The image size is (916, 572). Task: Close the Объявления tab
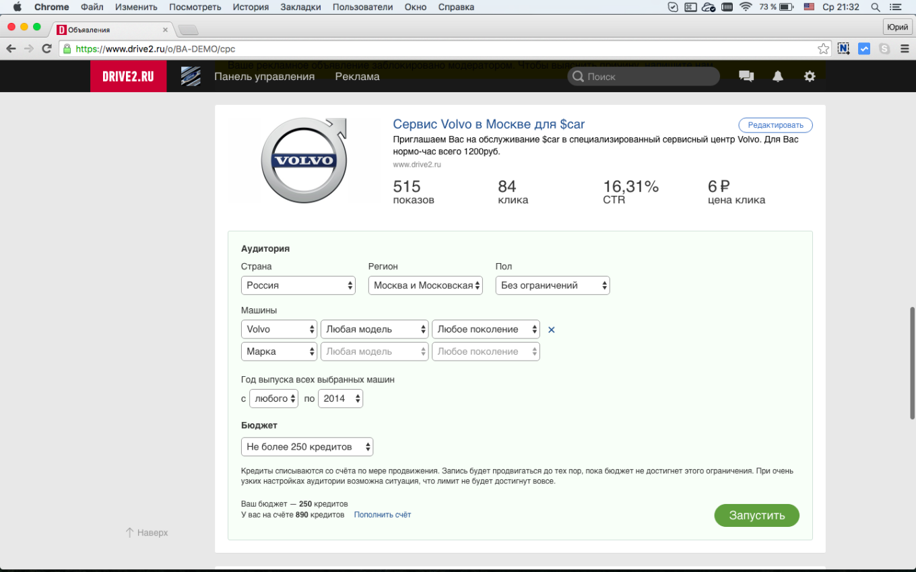click(165, 30)
